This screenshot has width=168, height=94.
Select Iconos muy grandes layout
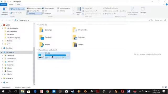[x=34, y=8]
